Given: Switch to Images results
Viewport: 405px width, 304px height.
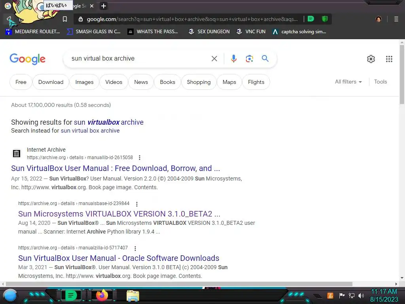Looking at the screenshot, I should tap(85, 82).
